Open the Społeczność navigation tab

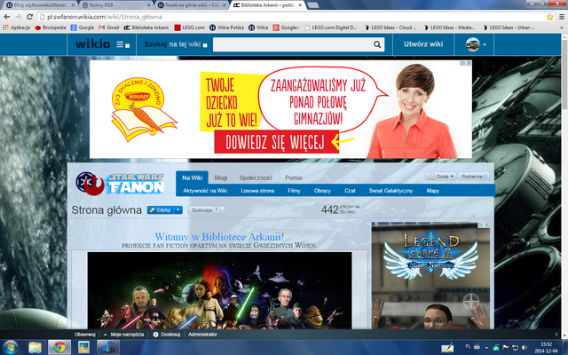(x=256, y=177)
